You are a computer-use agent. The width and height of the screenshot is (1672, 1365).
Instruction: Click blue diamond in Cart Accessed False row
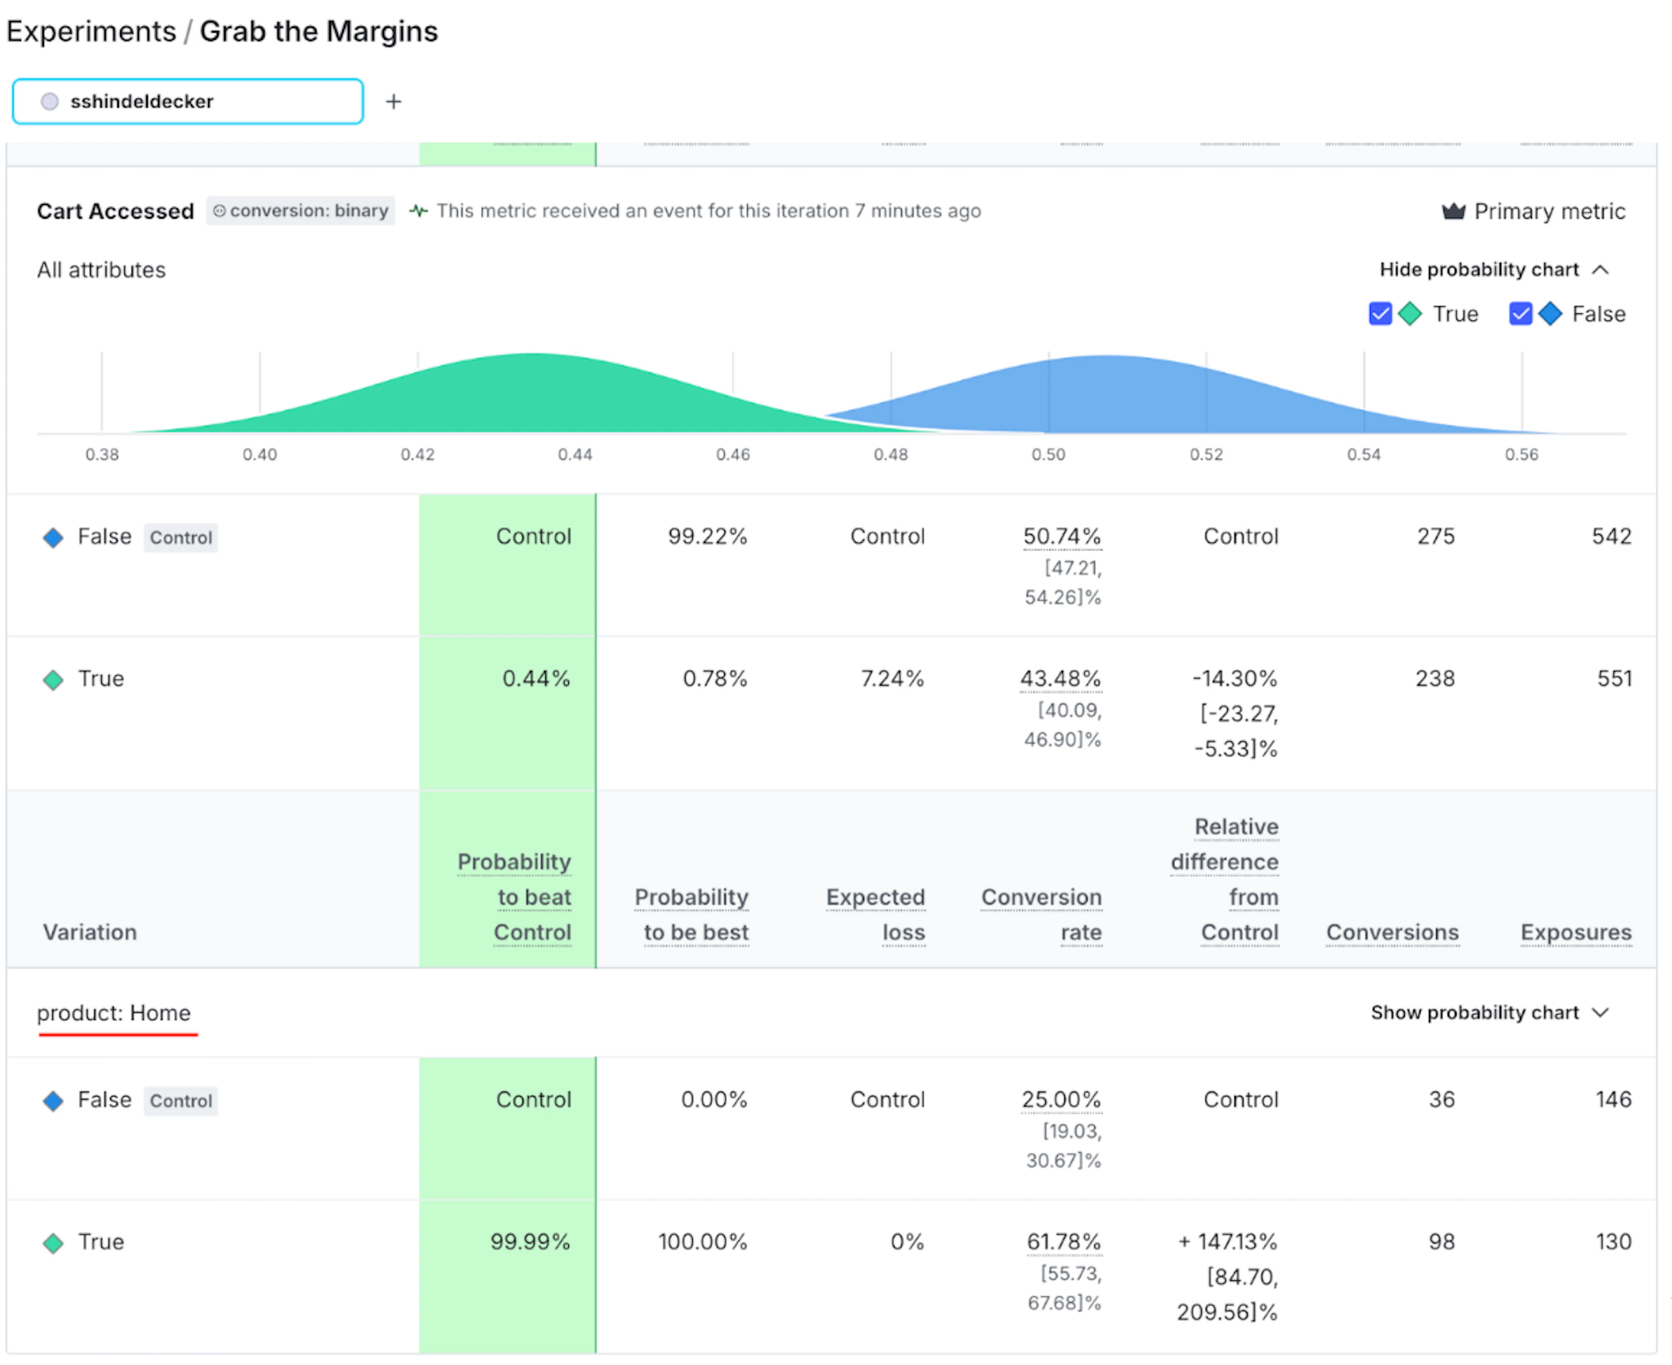[54, 539]
